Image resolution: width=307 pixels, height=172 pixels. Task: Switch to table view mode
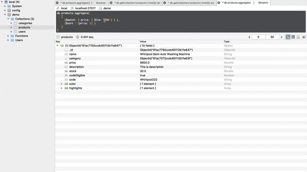pyautogui.click(x=293, y=37)
